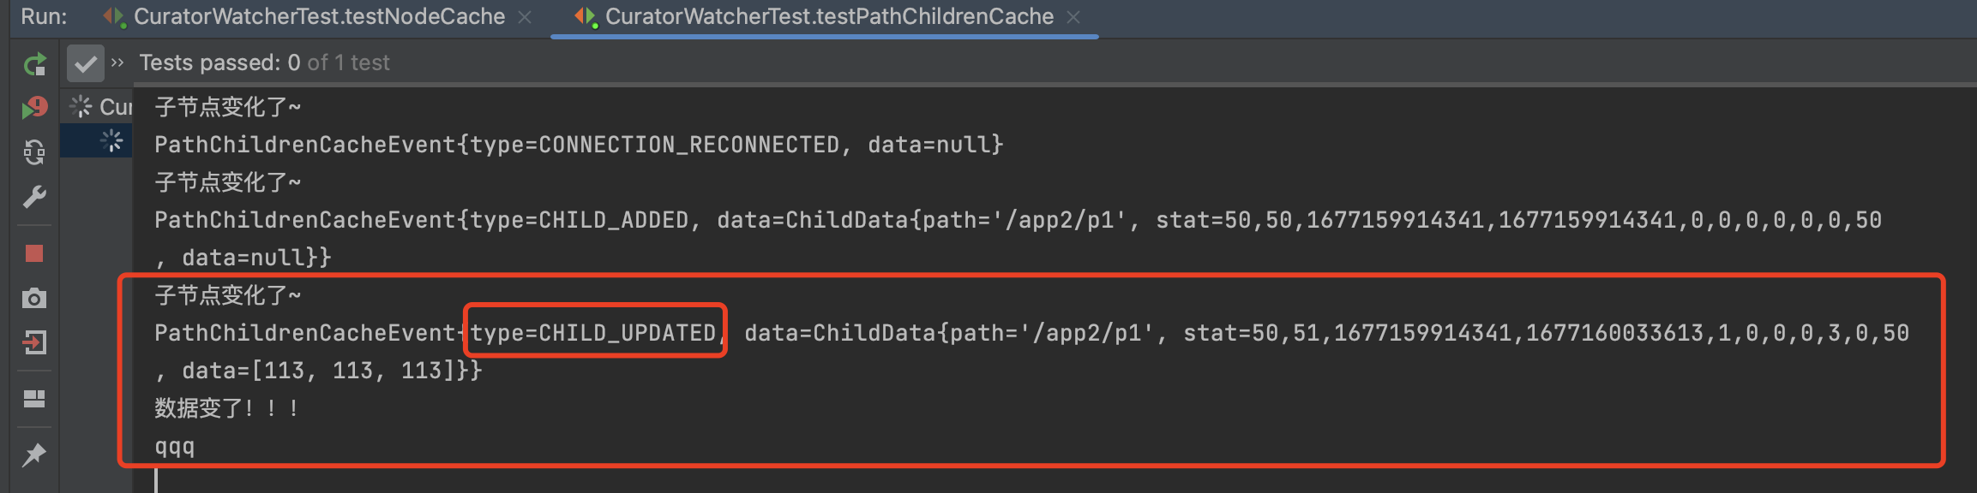Switch to the CuratorWatcherTest.testNodeCache tab

(x=318, y=17)
